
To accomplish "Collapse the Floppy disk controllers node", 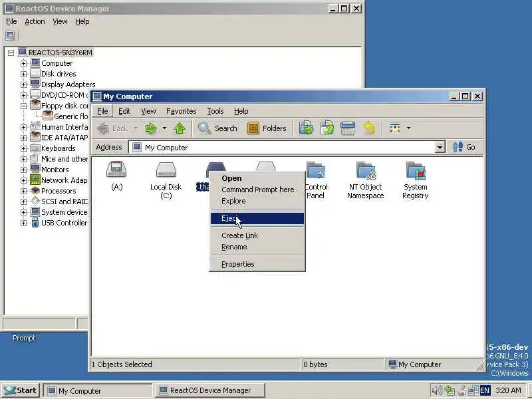I will pos(23,106).
